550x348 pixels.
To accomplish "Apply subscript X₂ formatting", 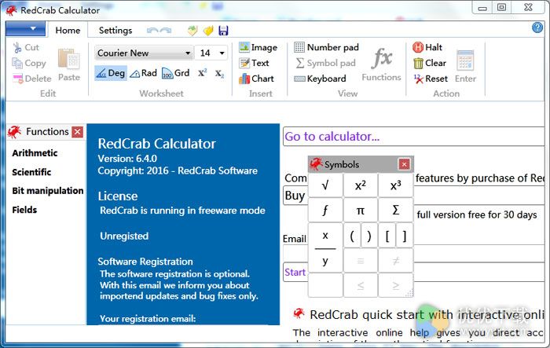I will (219, 74).
